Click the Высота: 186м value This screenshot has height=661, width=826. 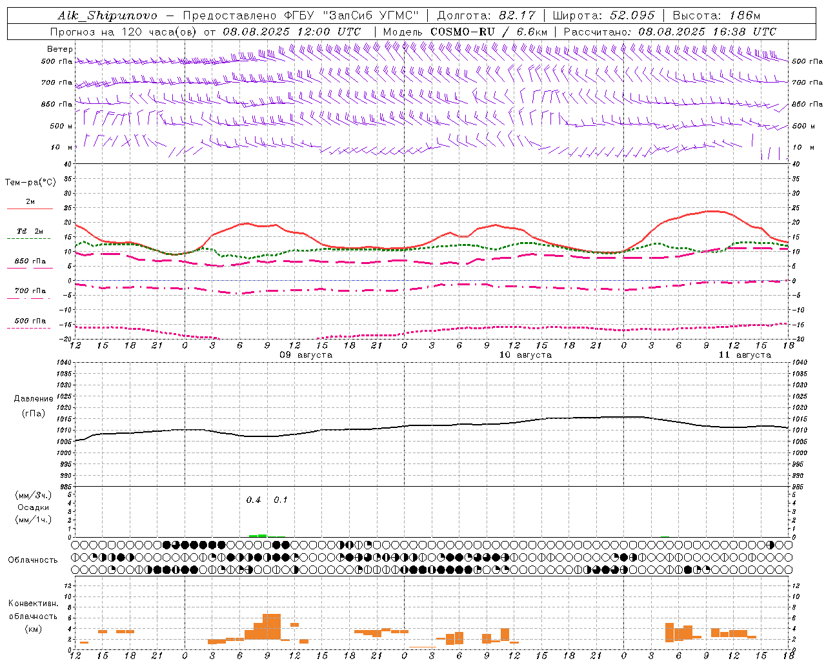(x=716, y=15)
